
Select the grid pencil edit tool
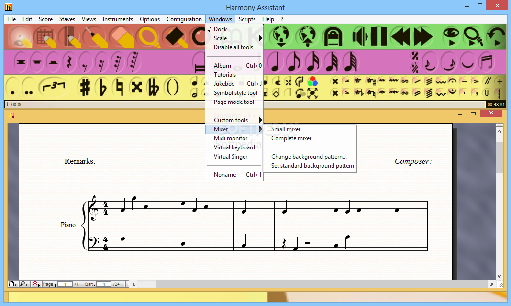click(46, 37)
